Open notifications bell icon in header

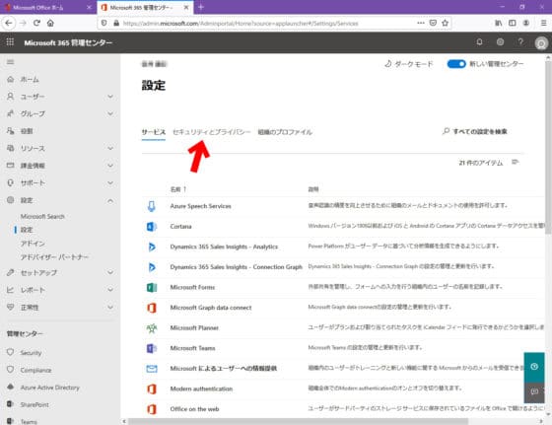pos(479,42)
